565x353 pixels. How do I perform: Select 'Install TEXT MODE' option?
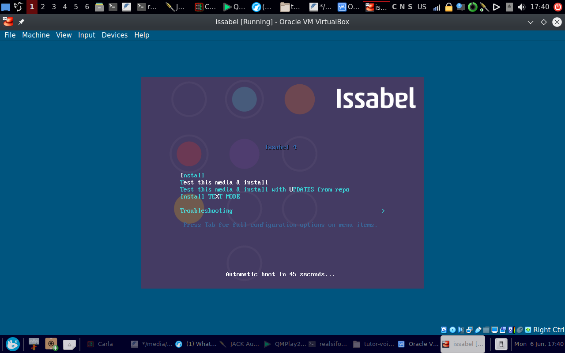210,196
